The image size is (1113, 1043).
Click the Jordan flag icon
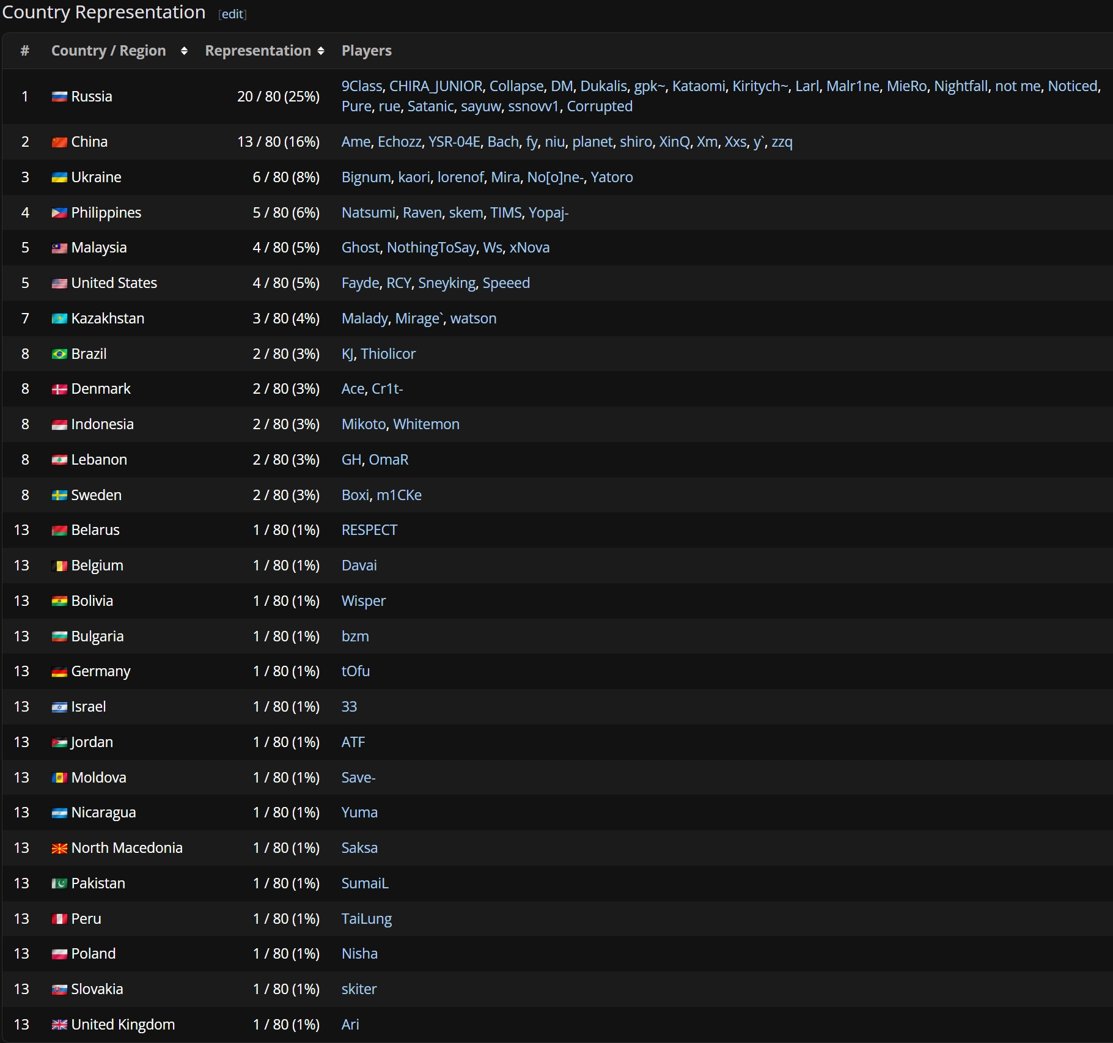[x=59, y=742]
